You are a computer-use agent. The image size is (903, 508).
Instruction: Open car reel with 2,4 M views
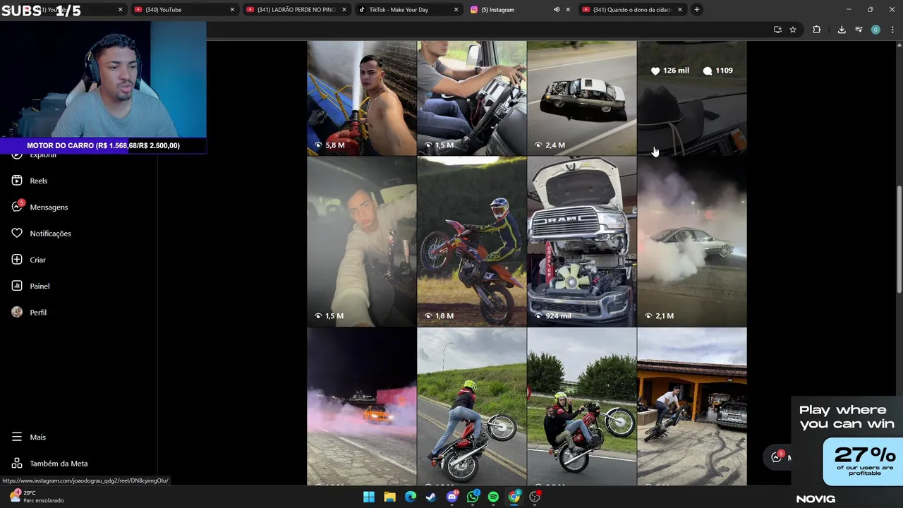coord(582,97)
